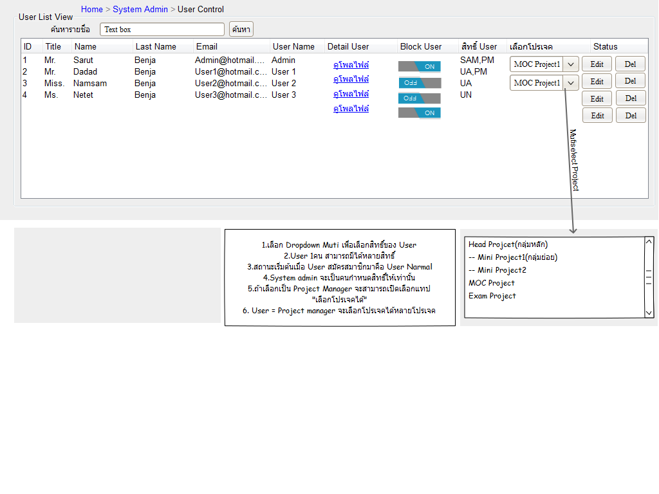This screenshot has width=659, height=494.
Task: Click the bottom-most Del button
Action: pyautogui.click(x=631, y=116)
